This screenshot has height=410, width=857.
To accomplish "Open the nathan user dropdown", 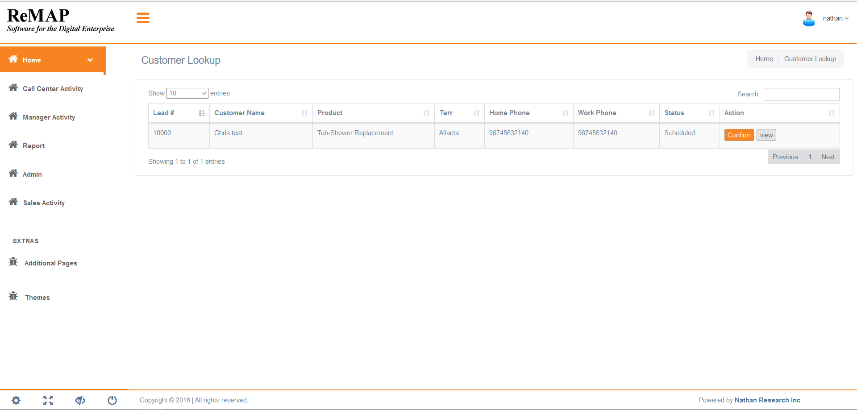I will click(836, 18).
